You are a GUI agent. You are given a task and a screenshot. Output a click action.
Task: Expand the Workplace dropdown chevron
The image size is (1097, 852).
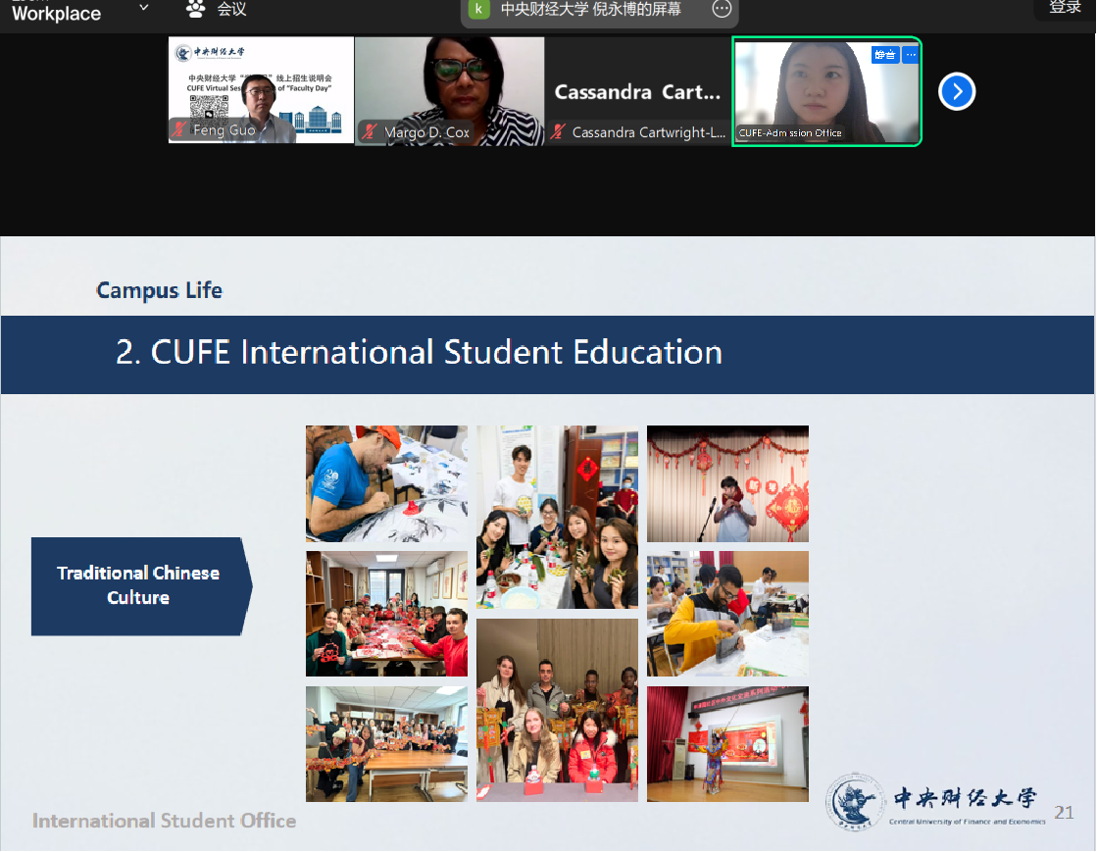click(x=144, y=8)
